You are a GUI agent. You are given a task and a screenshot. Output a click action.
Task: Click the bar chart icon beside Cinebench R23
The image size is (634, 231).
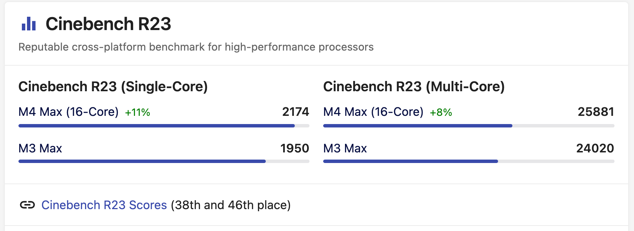coord(29,24)
